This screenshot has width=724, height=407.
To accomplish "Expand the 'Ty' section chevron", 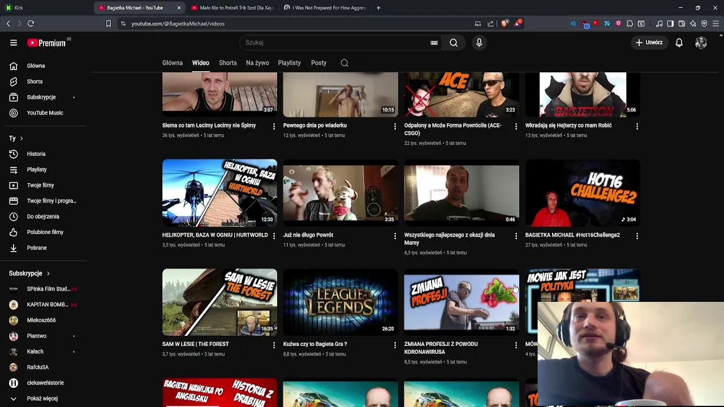I will (x=21, y=138).
